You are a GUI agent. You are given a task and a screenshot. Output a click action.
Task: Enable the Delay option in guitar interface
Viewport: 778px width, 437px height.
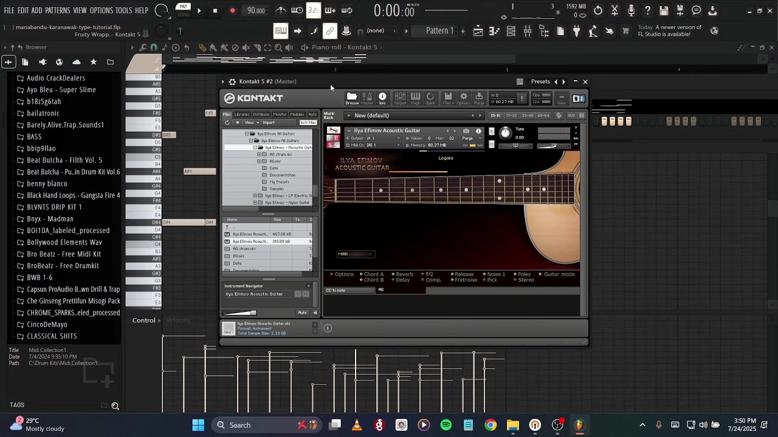[x=393, y=280]
